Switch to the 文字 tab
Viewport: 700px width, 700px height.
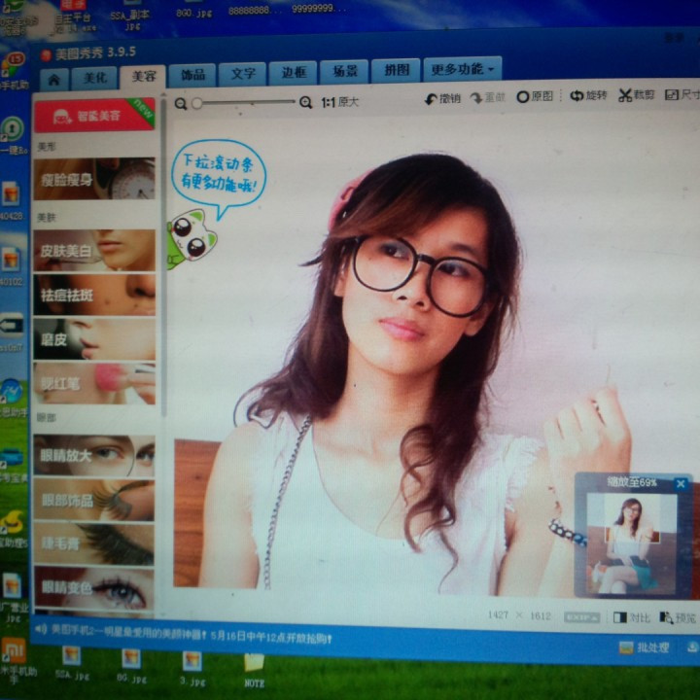coord(242,73)
